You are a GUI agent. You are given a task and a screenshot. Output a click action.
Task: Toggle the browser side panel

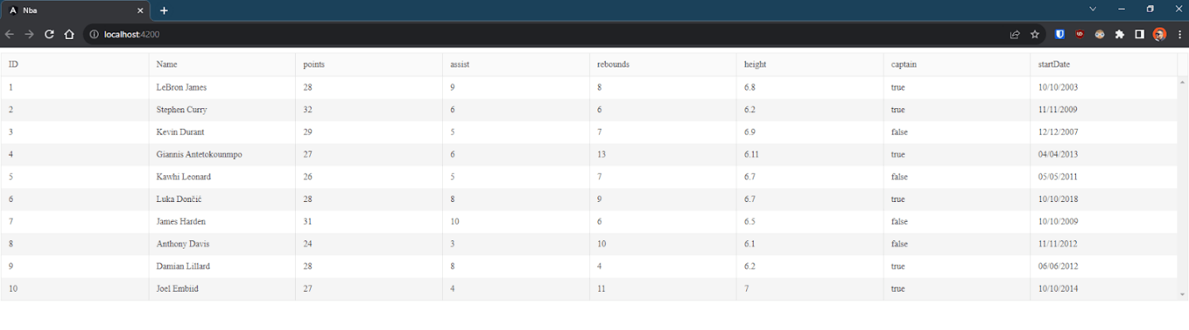tap(1140, 34)
